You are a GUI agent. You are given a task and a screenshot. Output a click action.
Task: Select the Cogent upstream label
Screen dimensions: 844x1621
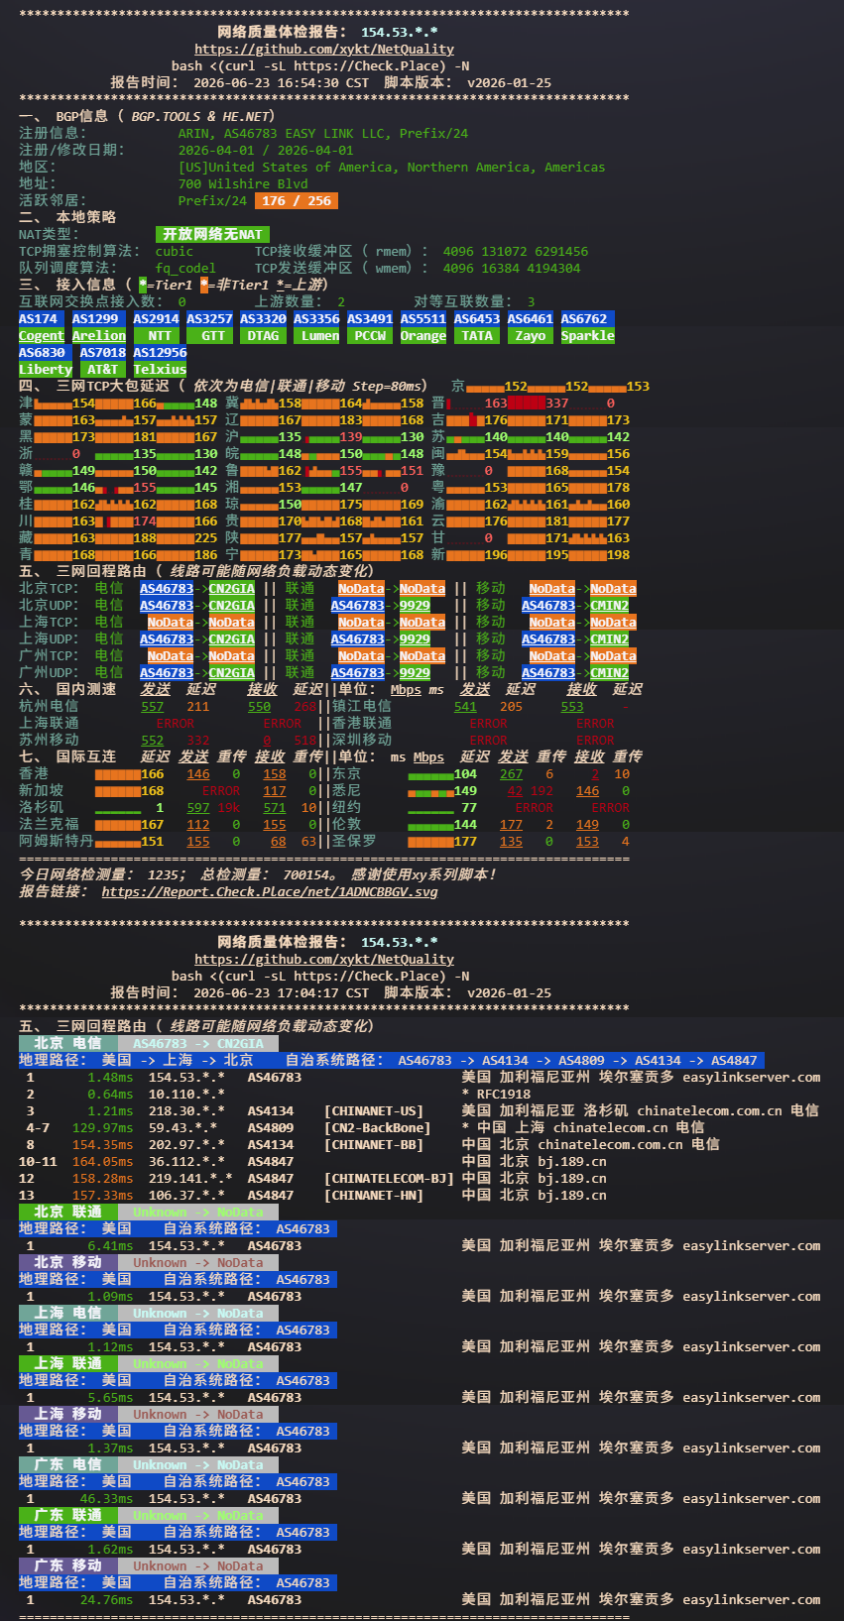click(42, 335)
